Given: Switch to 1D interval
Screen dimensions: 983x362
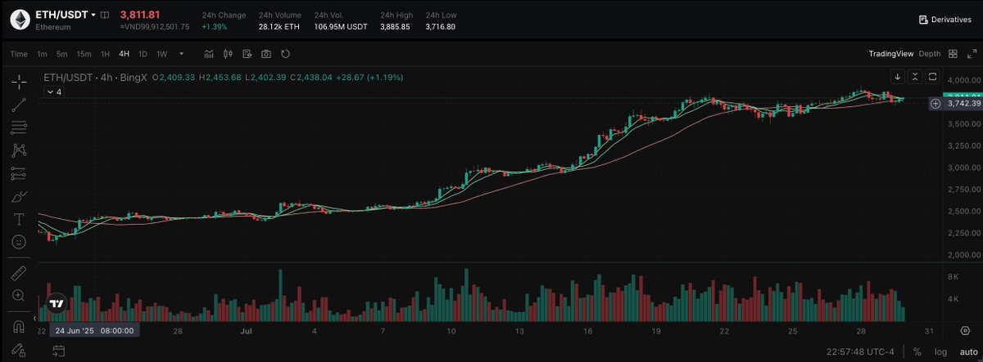Looking at the screenshot, I should coord(143,54).
